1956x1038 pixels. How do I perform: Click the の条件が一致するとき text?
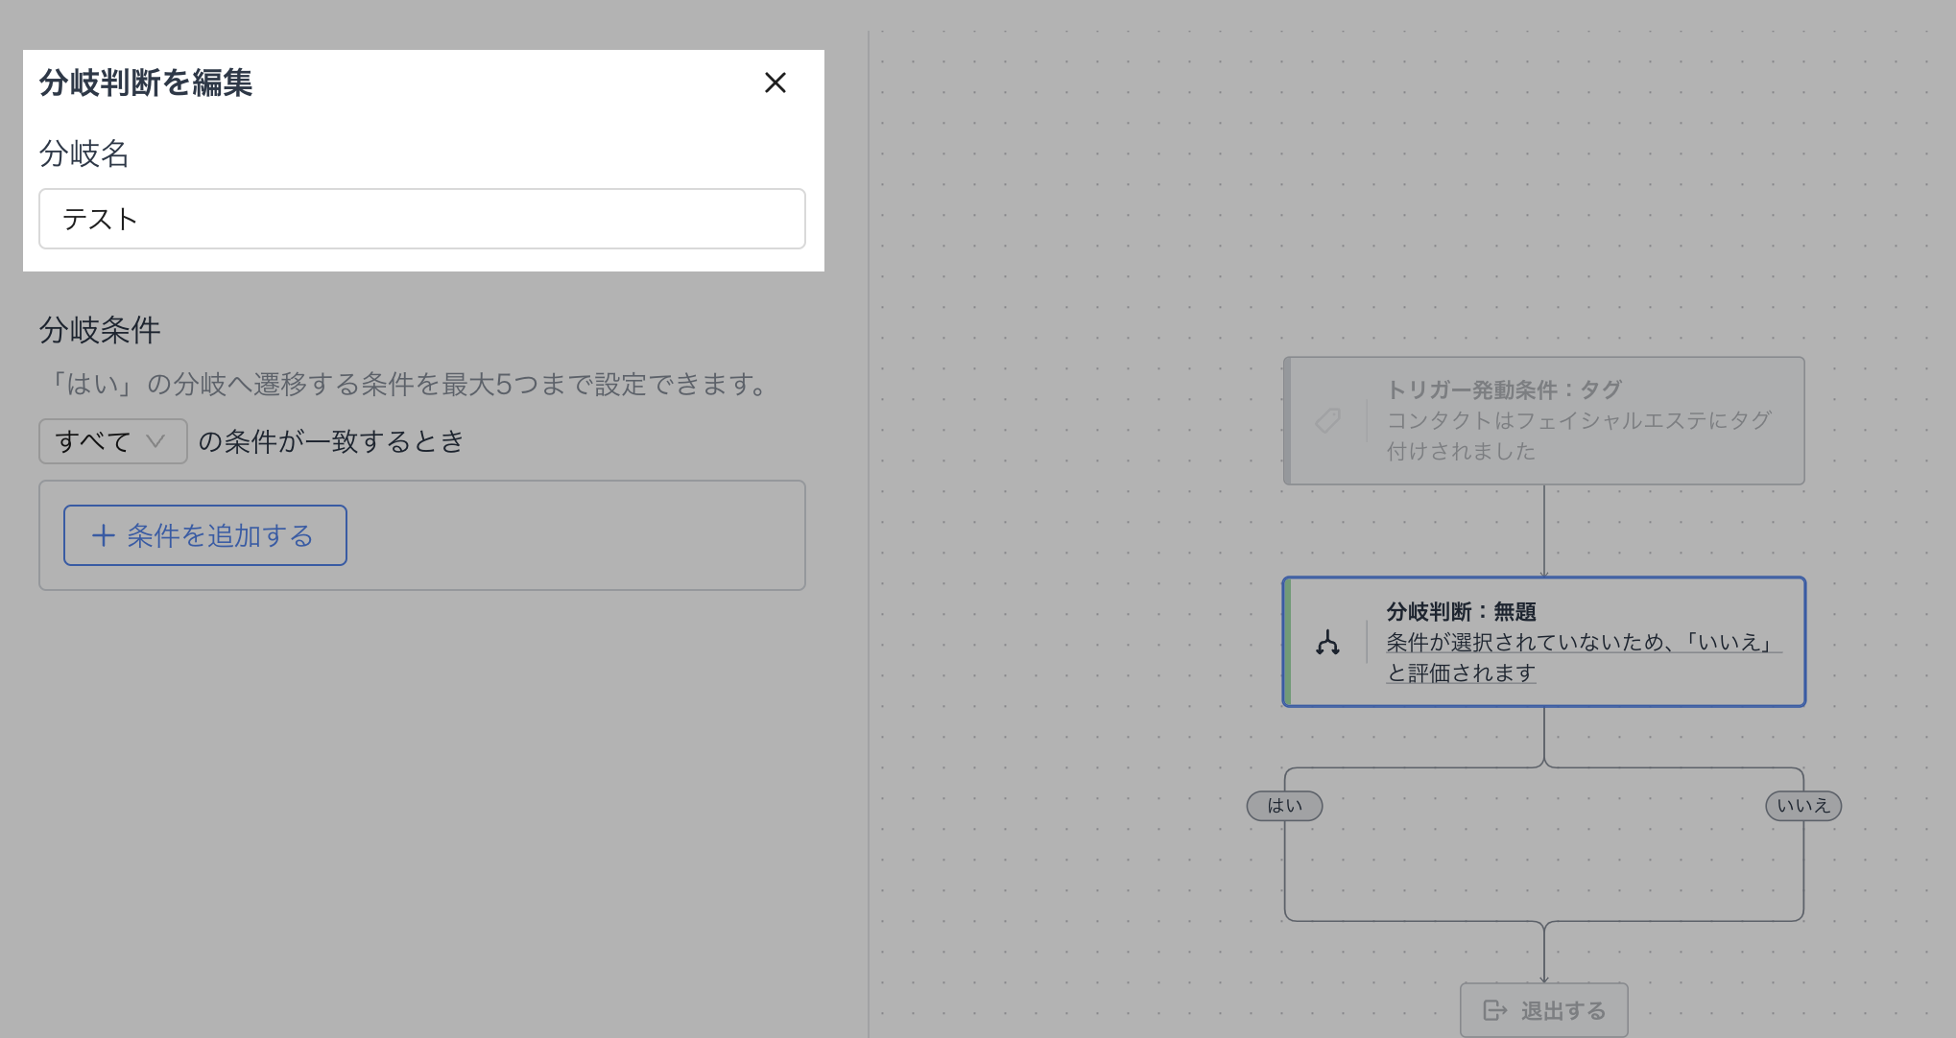331,441
